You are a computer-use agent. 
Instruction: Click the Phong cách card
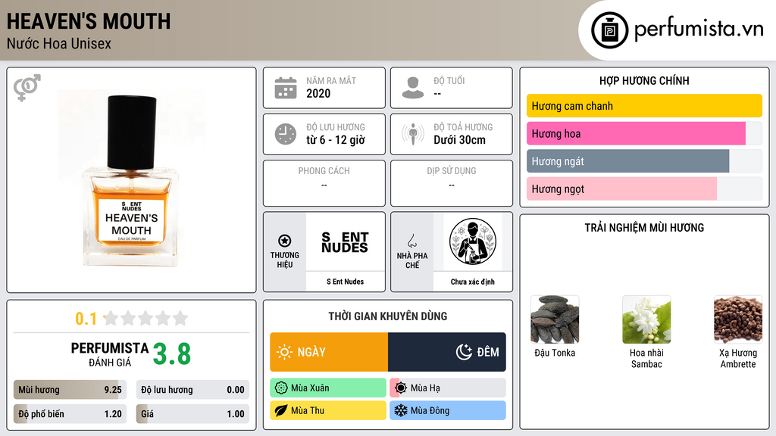(324, 183)
